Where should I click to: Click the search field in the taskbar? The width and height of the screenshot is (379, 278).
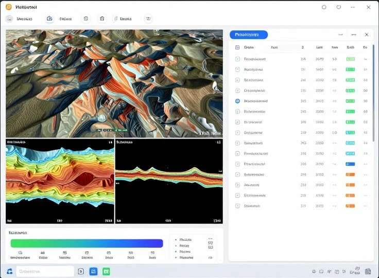coord(45,271)
